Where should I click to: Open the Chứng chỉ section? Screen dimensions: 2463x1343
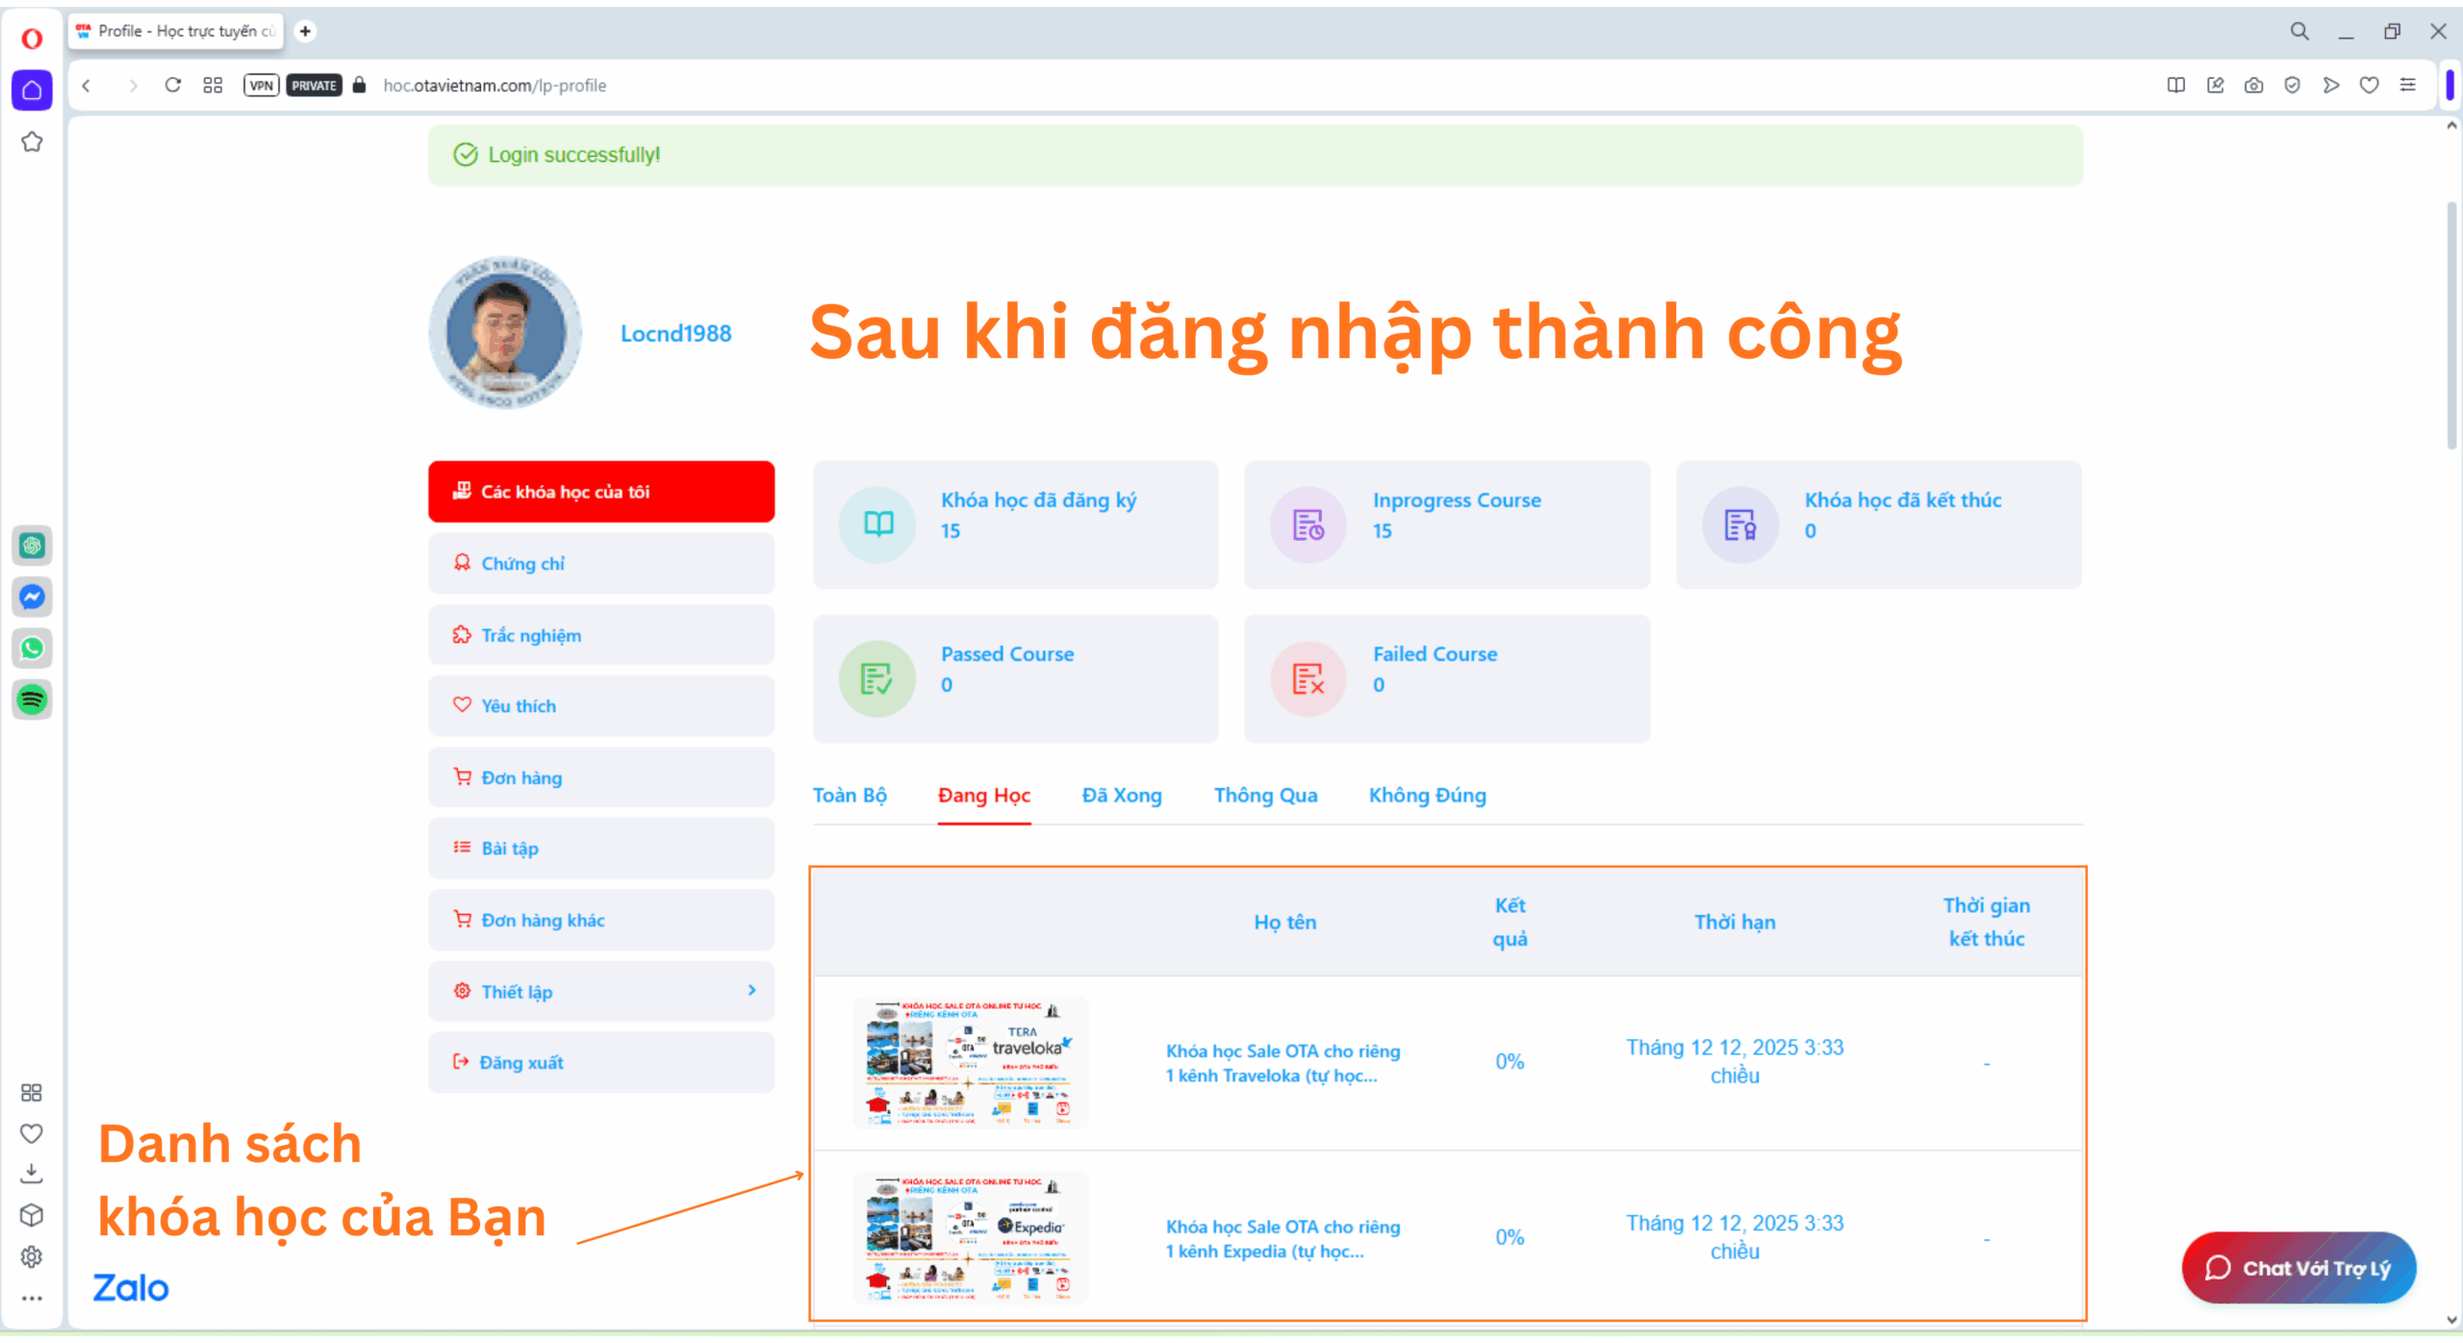click(600, 563)
